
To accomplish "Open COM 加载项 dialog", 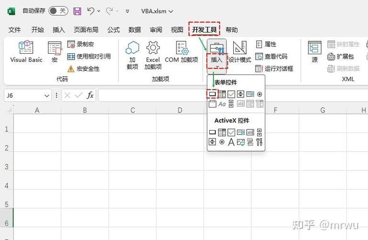I will (x=181, y=52).
